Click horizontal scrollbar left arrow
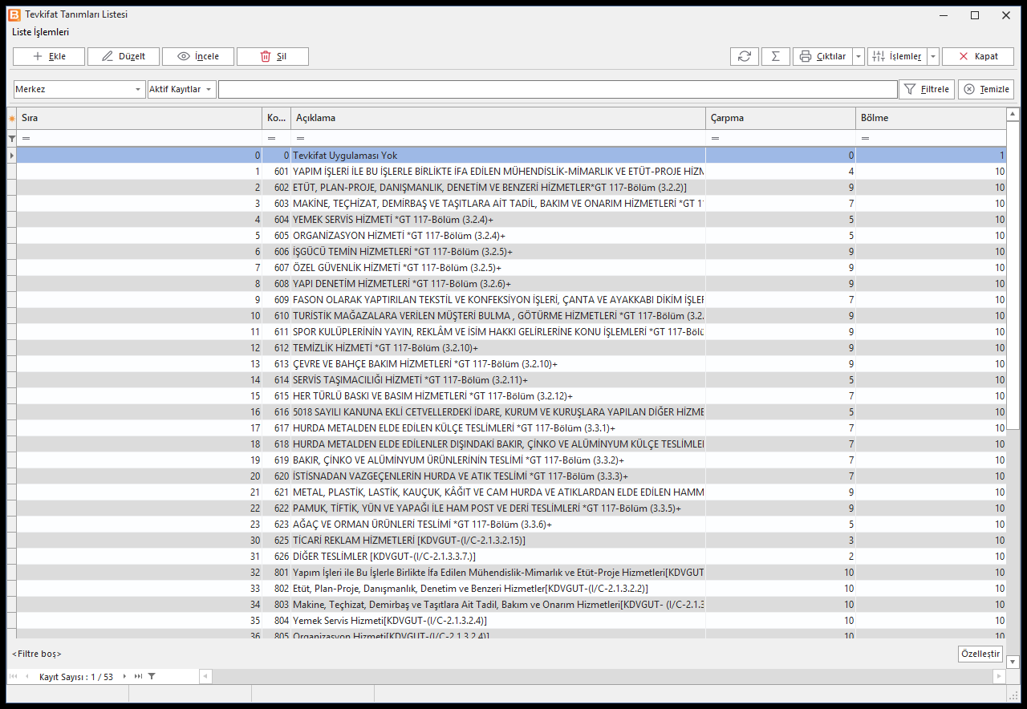Viewport: 1027px width, 709px height. (205, 677)
